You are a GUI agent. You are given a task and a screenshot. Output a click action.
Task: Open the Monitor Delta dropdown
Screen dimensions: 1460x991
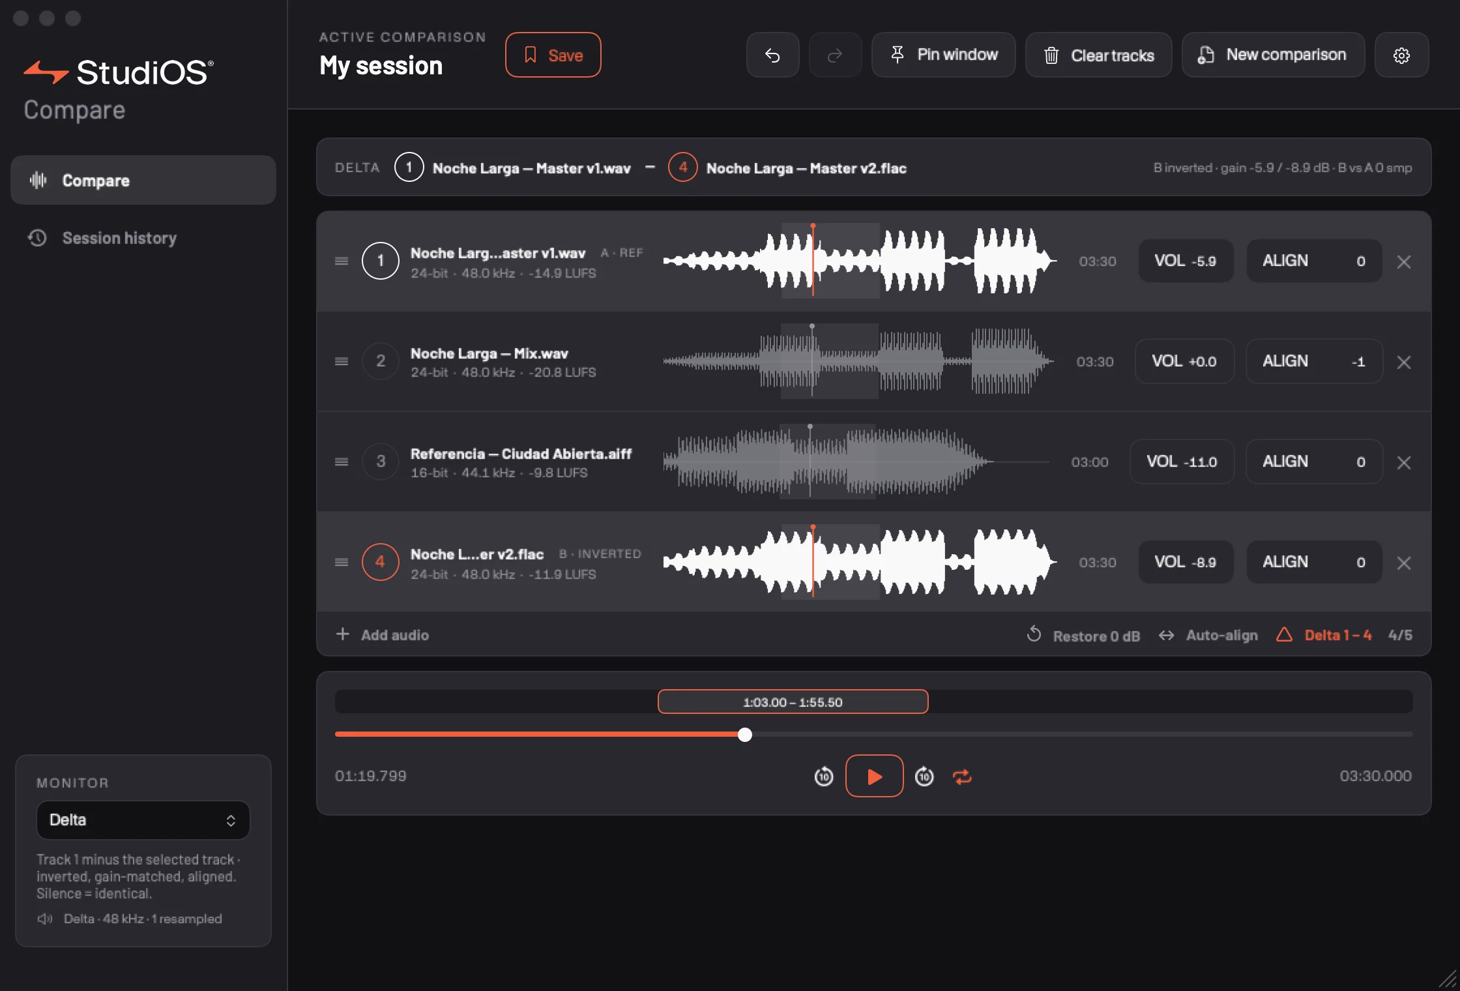143,820
